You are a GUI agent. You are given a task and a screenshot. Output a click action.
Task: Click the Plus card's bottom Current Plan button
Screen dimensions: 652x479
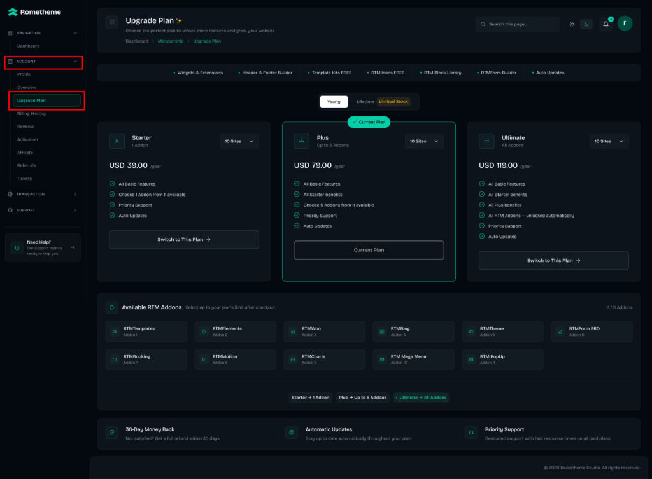369,250
